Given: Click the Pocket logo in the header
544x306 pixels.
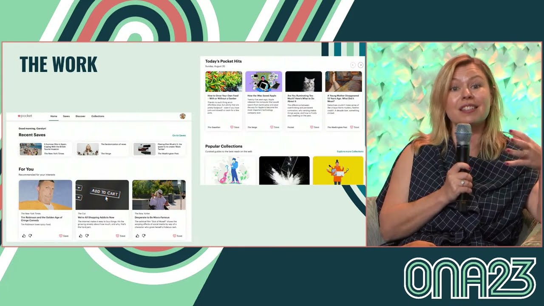Looking at the screenshot, I should (x=25, y=116).
